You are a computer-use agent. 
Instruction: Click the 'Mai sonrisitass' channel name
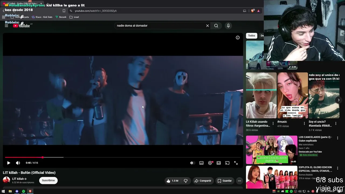306,145
